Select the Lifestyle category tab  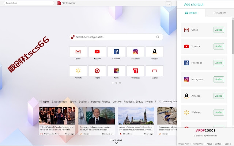117,101
